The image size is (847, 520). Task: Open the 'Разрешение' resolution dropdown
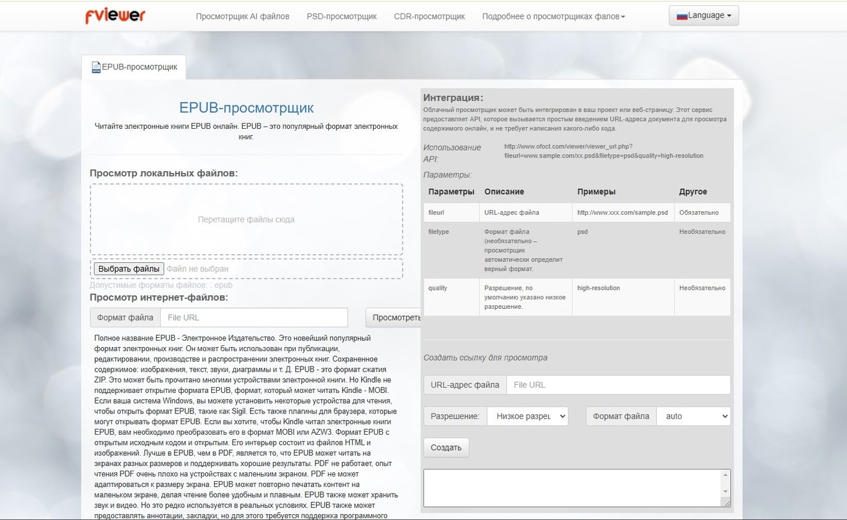pyautogui.click(x=528, y=416)
